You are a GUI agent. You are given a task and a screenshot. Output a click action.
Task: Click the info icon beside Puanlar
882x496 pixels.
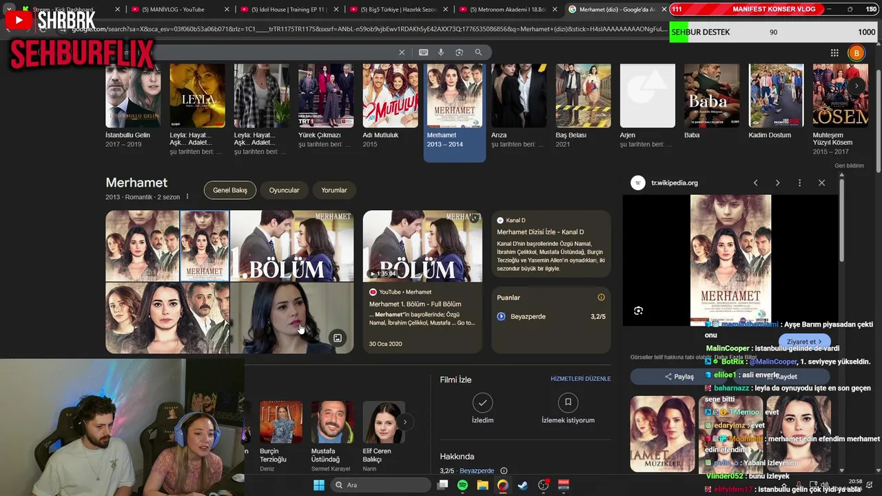tap(601, 298)
